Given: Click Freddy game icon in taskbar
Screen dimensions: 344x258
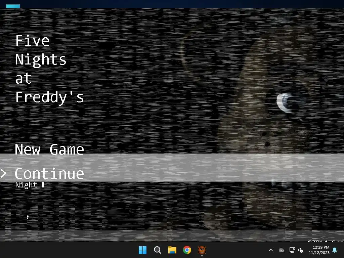Looking at the screenshot, I should click(x=202, y=250).
